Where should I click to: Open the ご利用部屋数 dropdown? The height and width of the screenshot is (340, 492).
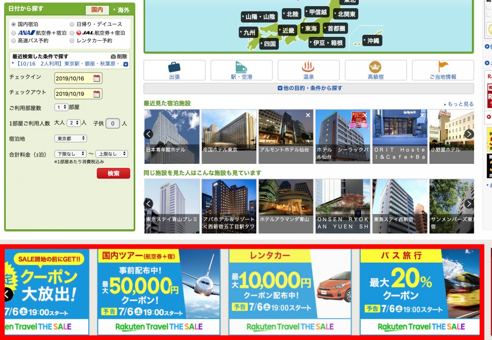61,107
